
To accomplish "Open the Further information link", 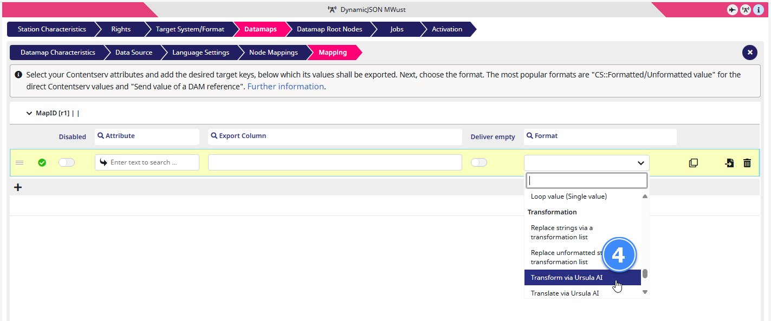I will click(286, 86).
